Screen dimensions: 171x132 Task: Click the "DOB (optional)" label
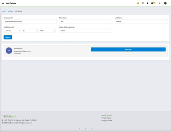9,27
